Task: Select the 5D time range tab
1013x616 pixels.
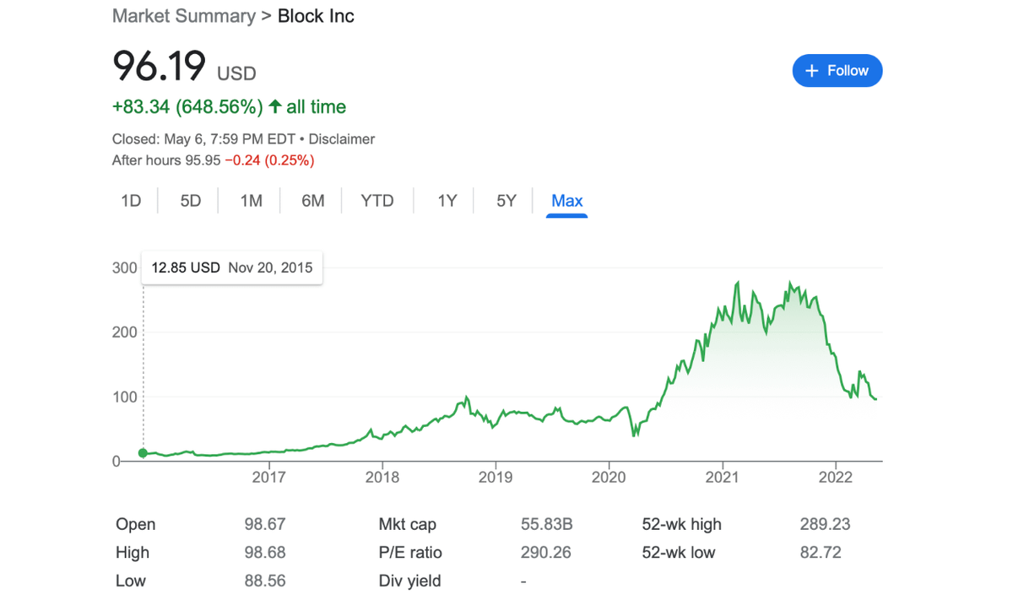Action: [x=191, y=201]
